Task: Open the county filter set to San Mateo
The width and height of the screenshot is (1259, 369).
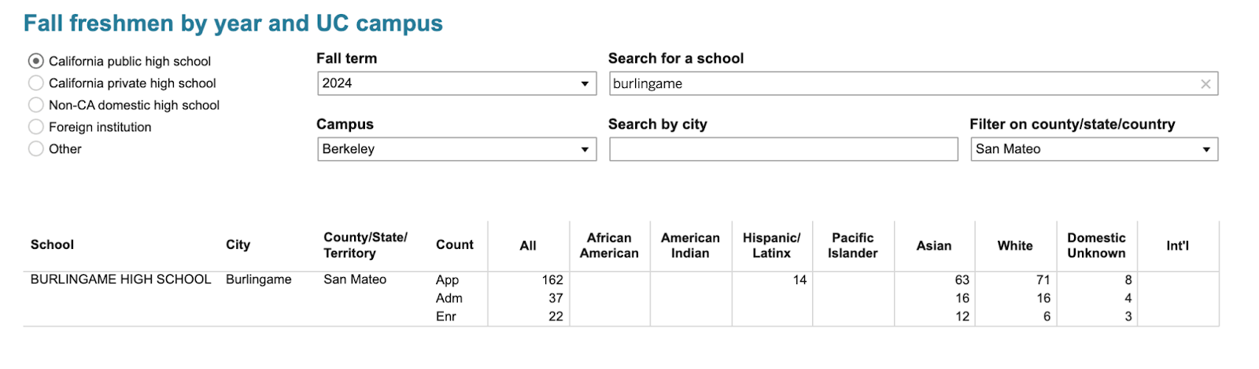Action: pos(1094,149)
